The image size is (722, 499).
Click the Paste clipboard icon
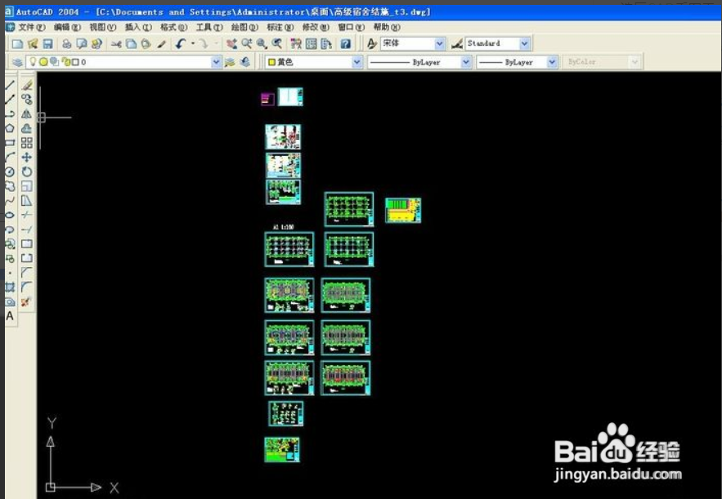(146, 43)
